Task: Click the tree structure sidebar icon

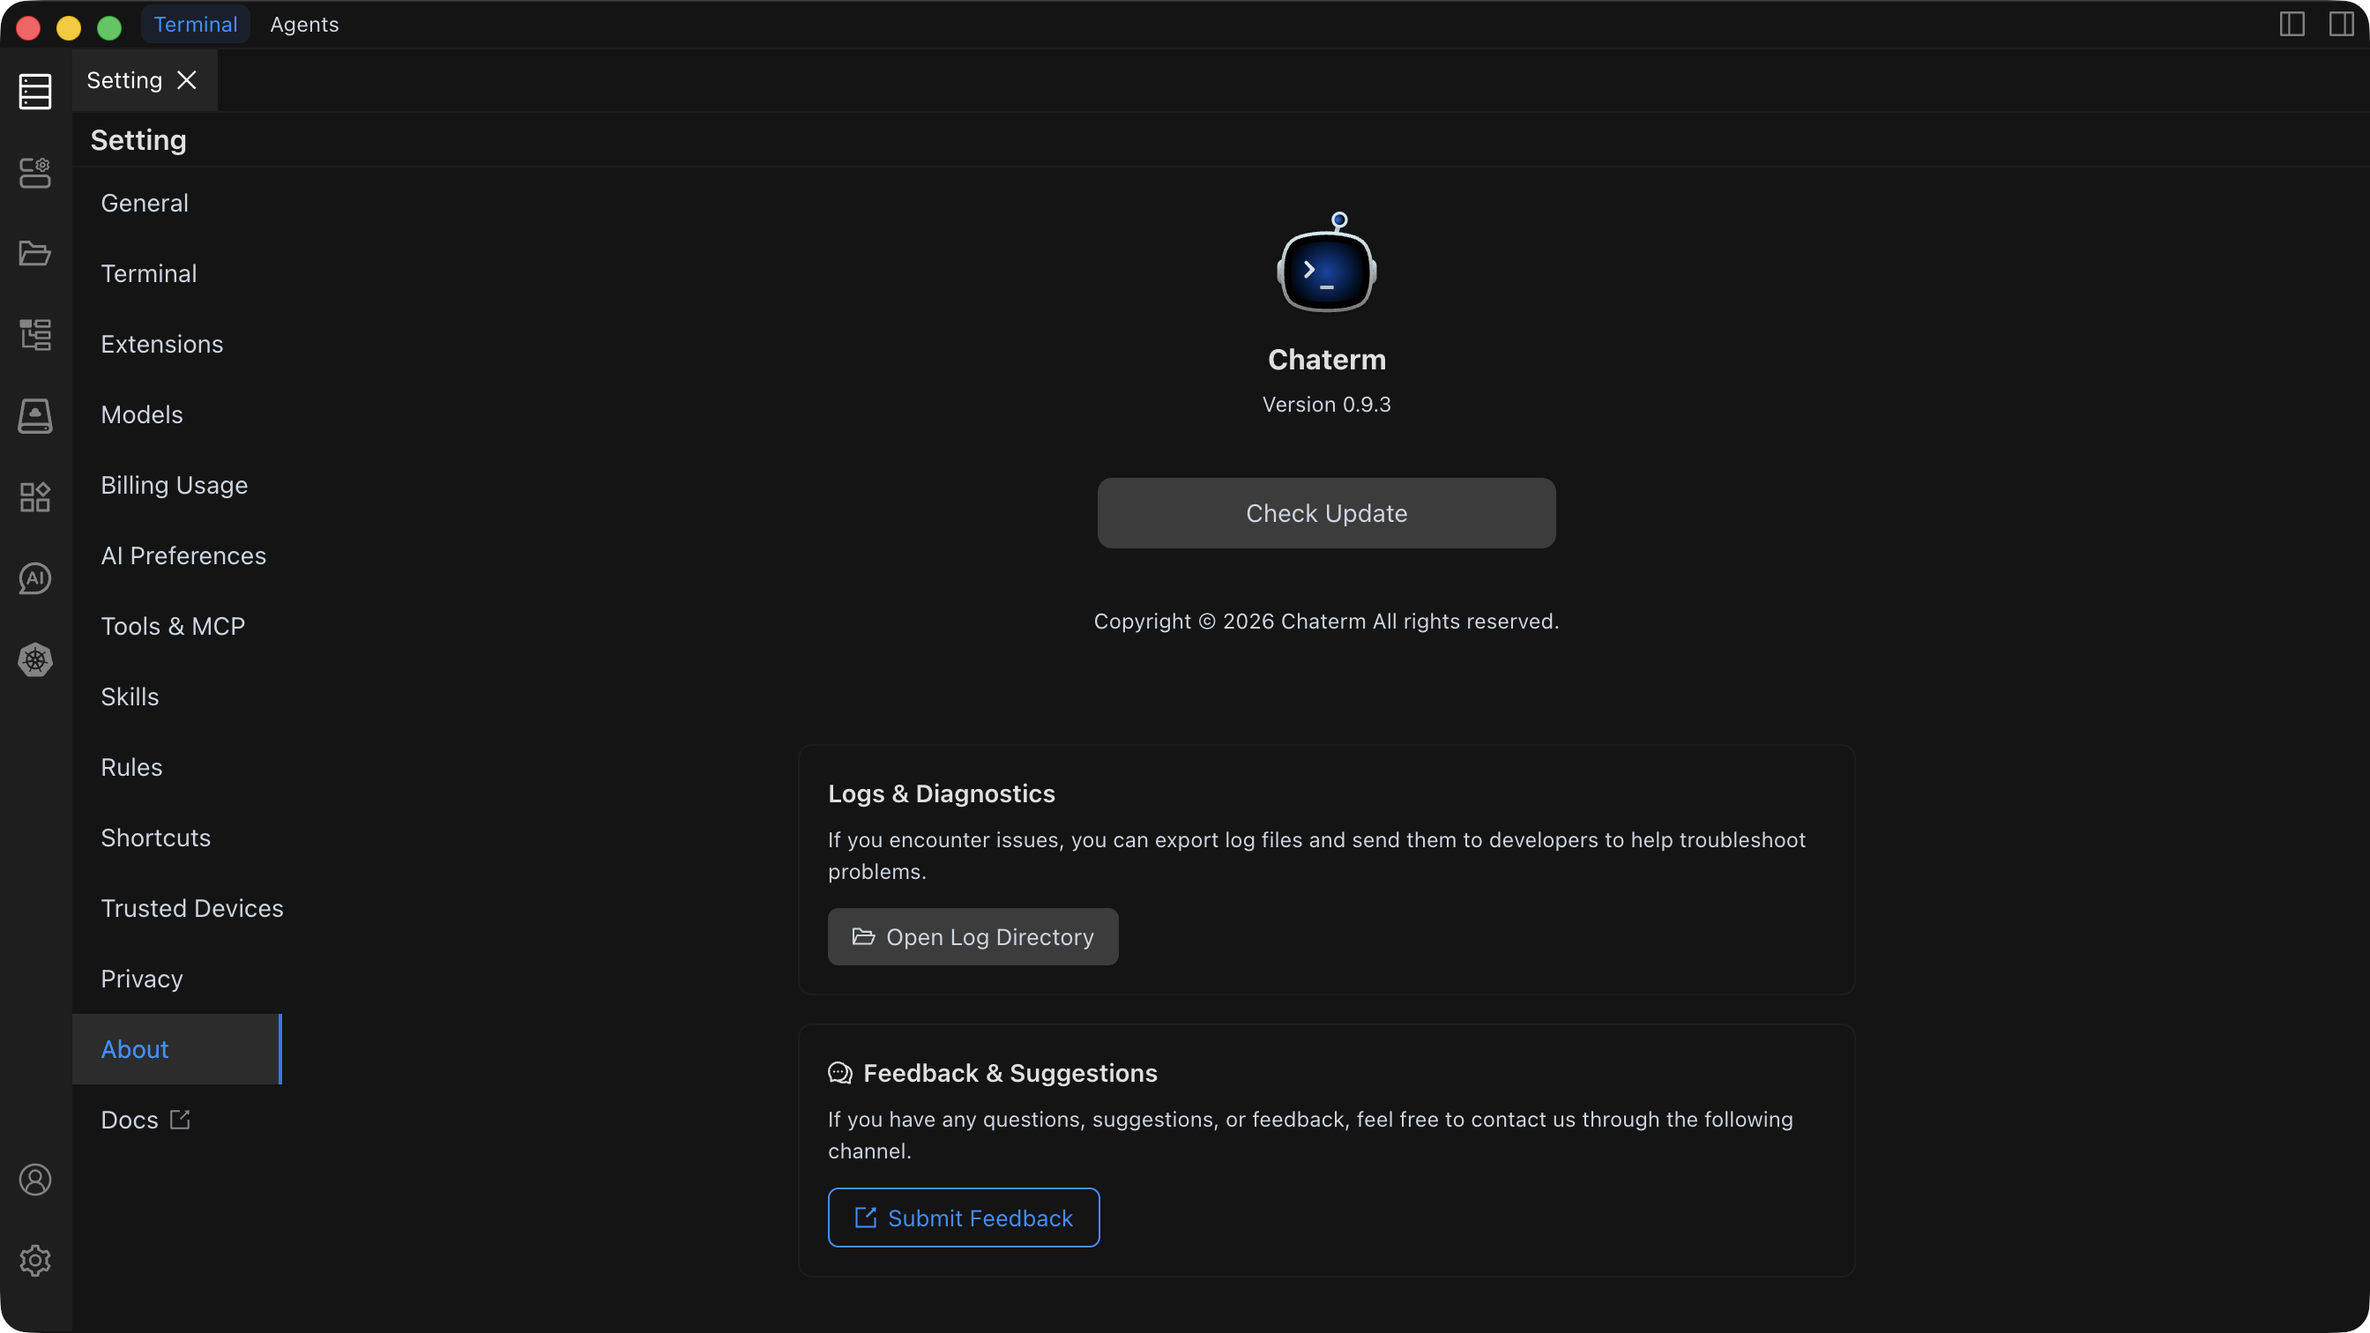Action: (35, 335)
